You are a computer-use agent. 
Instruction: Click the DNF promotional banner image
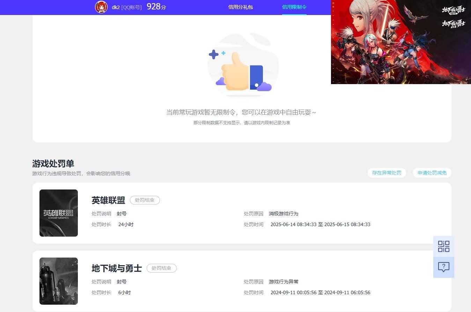pyautogui.click(x=401, y=42)
